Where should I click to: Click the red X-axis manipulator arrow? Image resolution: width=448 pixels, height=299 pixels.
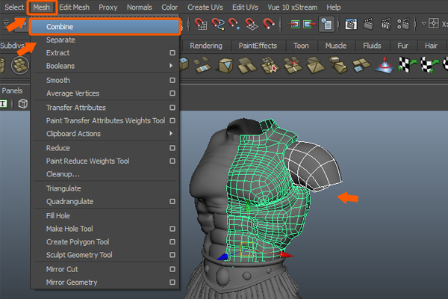(x=288, y=255)
